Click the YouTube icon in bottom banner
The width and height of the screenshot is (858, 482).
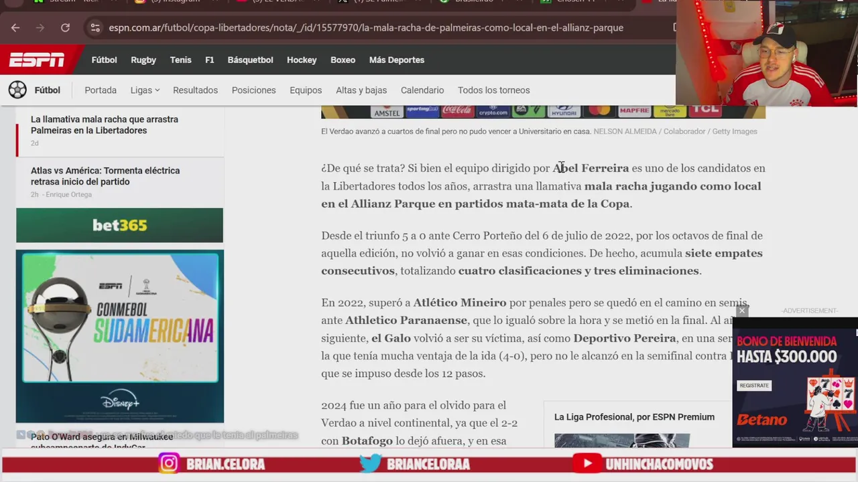point(587,463)
